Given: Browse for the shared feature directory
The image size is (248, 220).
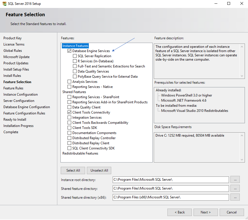Looking at the screenshot, I should pos(235,188).
